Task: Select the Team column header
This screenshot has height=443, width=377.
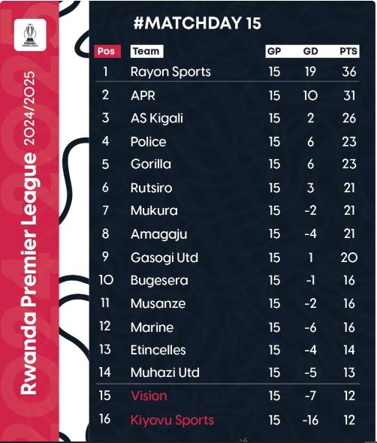Action: (146, 51)
